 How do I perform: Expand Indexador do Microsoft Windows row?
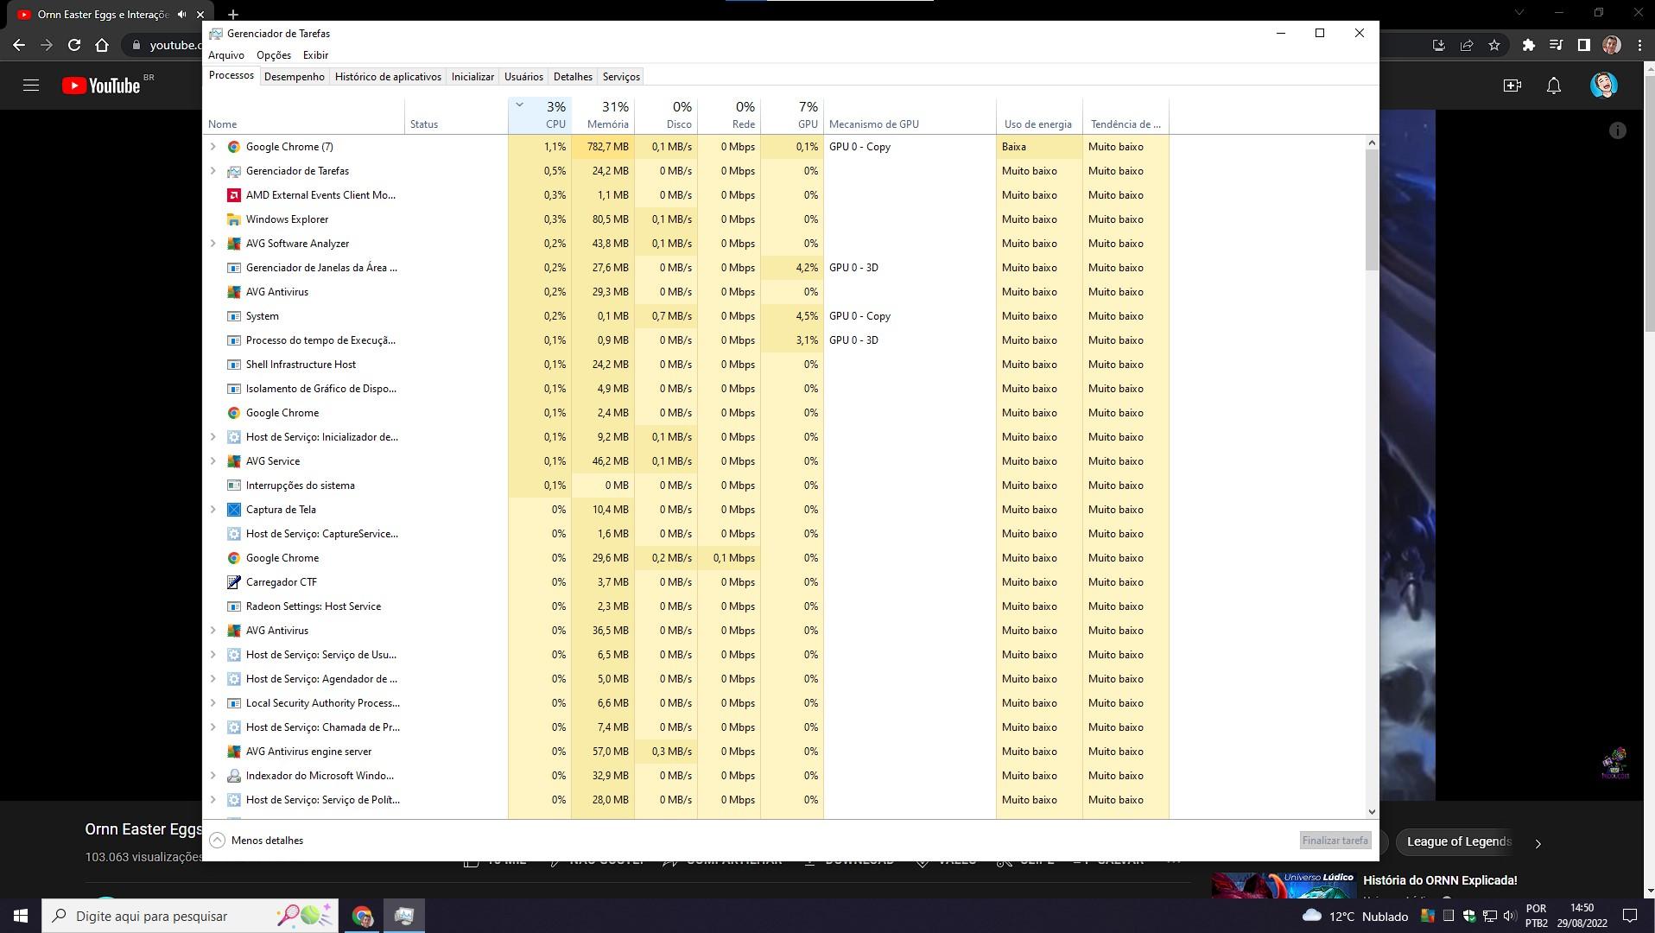pyautogui.click(x=213, y=776)
